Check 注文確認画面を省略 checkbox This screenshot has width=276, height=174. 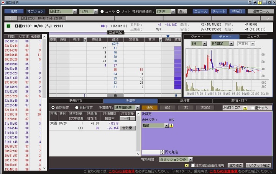pos(193,165)
